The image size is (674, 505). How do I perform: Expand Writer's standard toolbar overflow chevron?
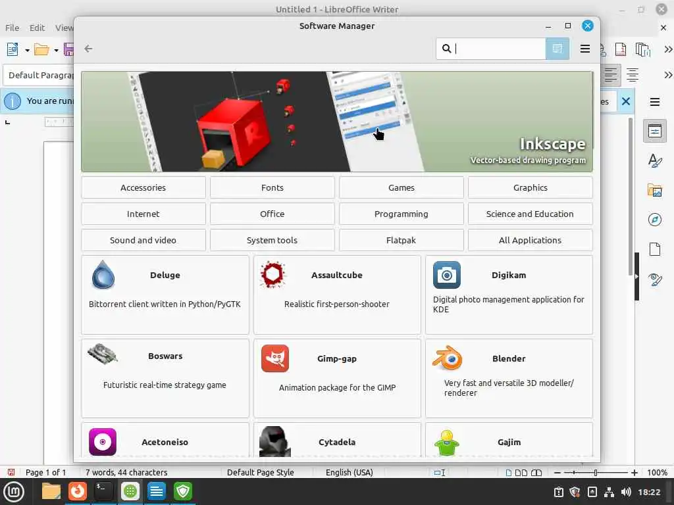[x=667, y=49]
